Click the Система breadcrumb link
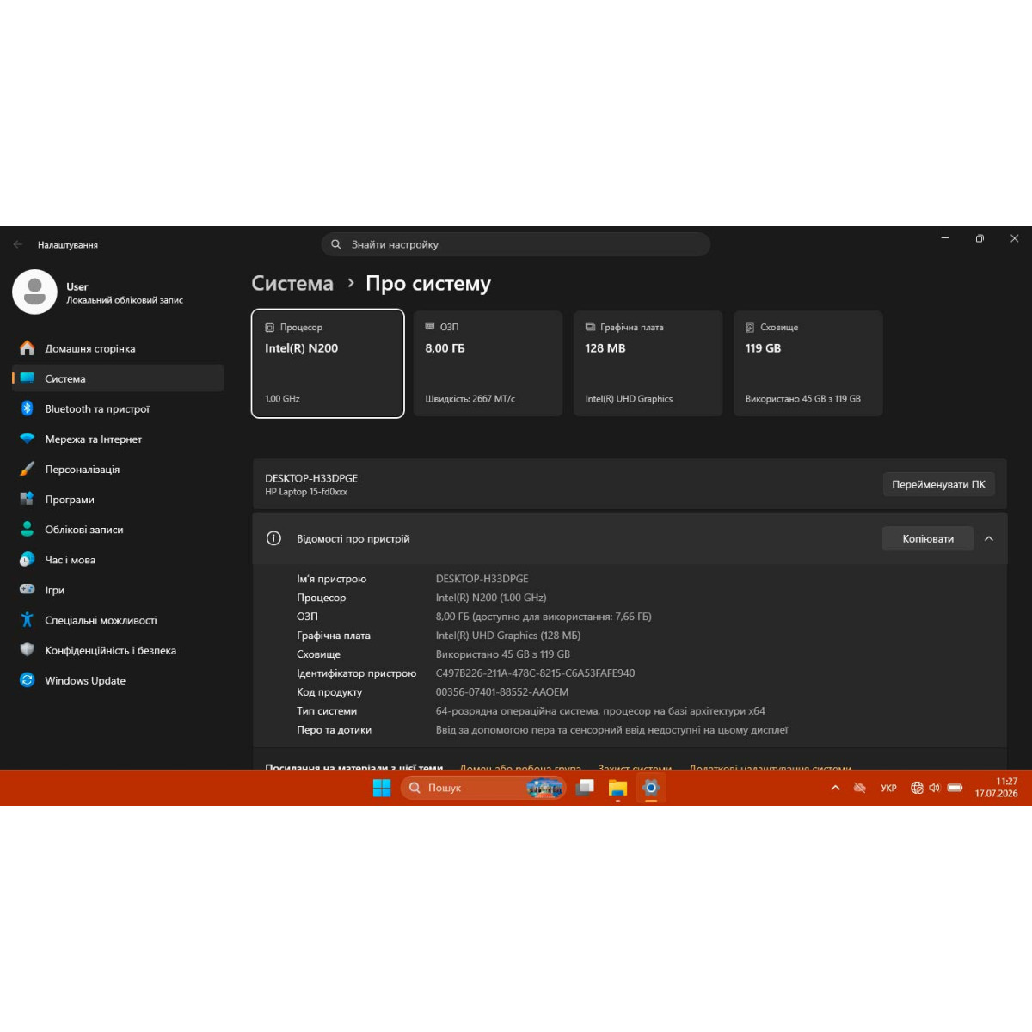Viewport: 1032px width, 1032px height. (292, 284)
